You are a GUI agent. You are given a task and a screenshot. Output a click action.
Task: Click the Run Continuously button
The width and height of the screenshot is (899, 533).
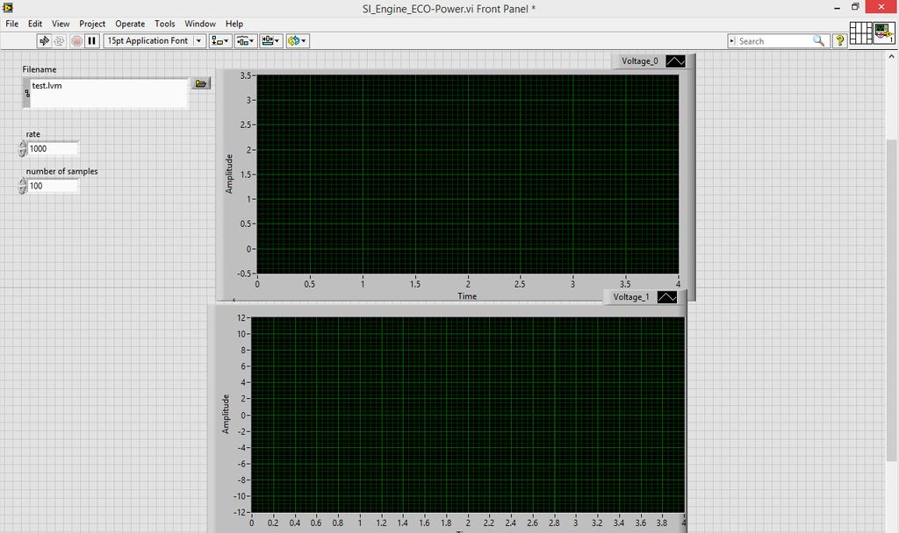click(x=59, y=40)
